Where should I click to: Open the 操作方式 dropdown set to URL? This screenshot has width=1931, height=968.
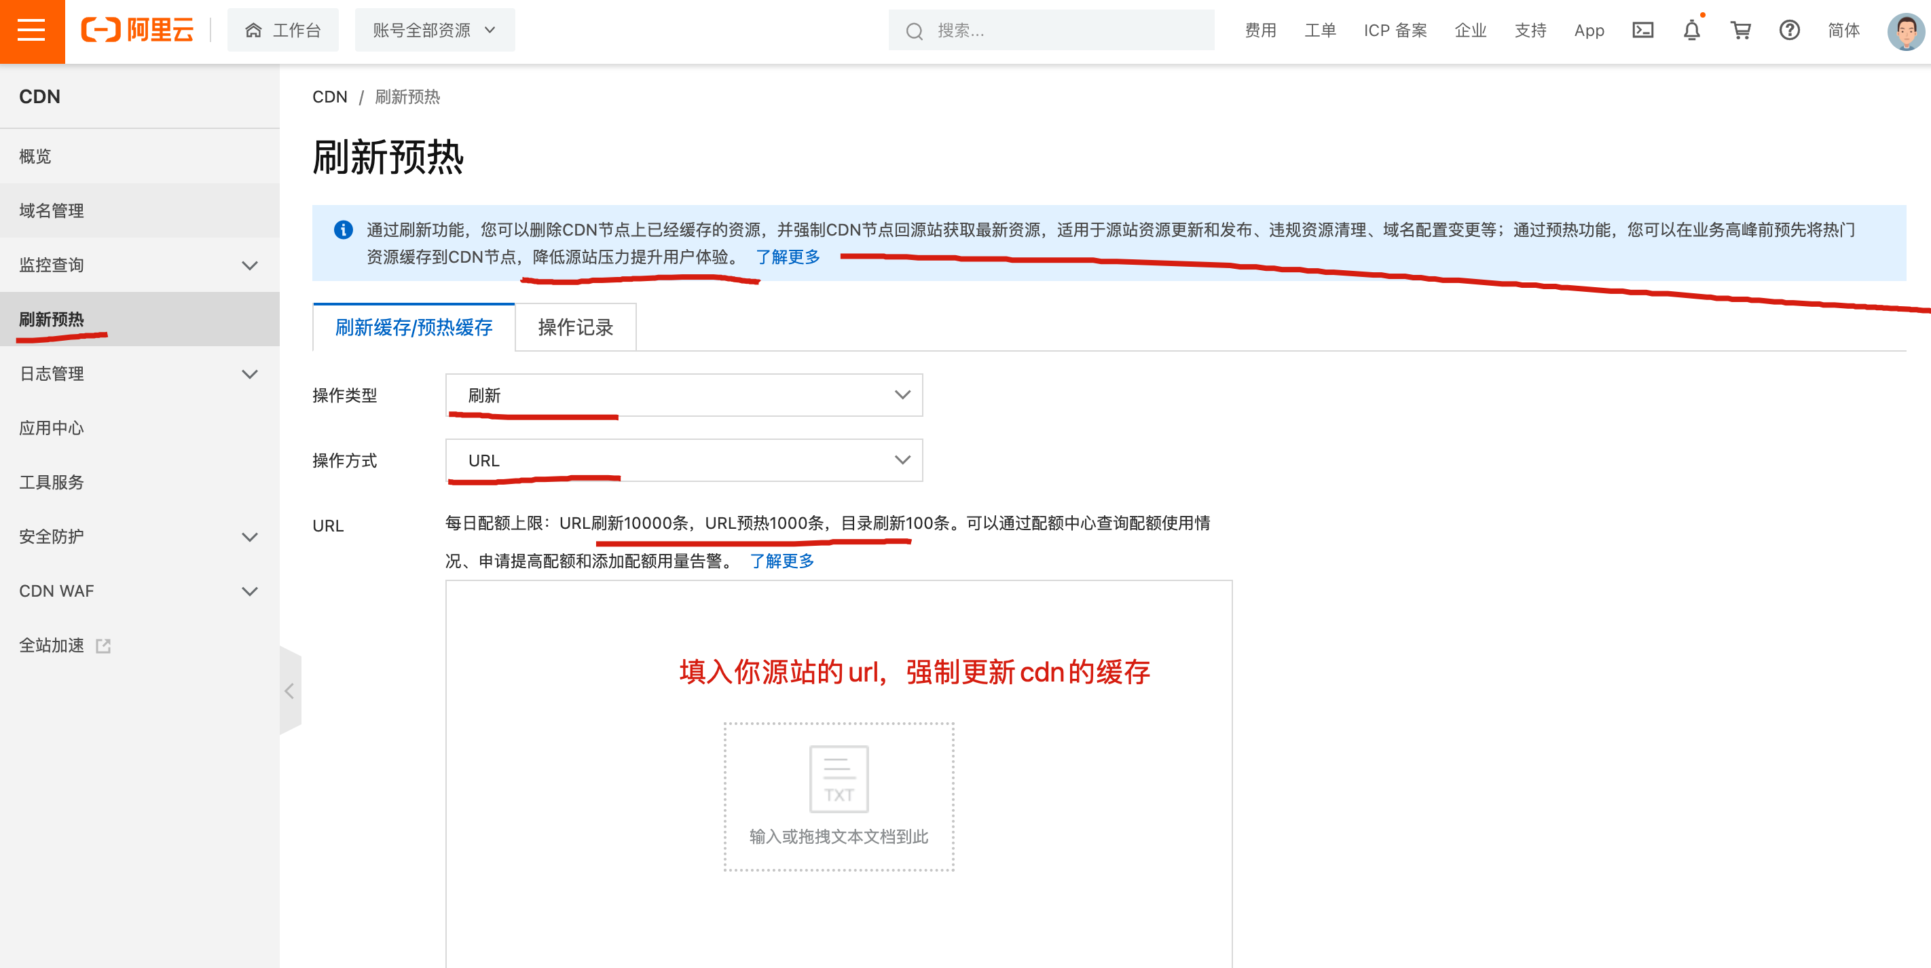(x=683, y=460)
